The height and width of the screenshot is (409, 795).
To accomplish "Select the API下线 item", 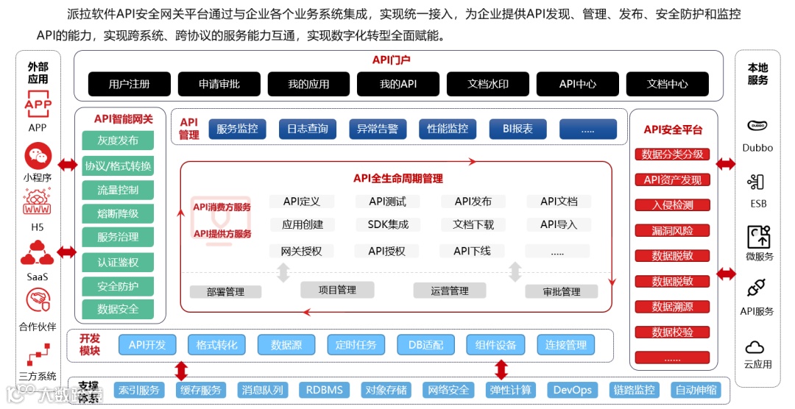I will click(472, 251).
